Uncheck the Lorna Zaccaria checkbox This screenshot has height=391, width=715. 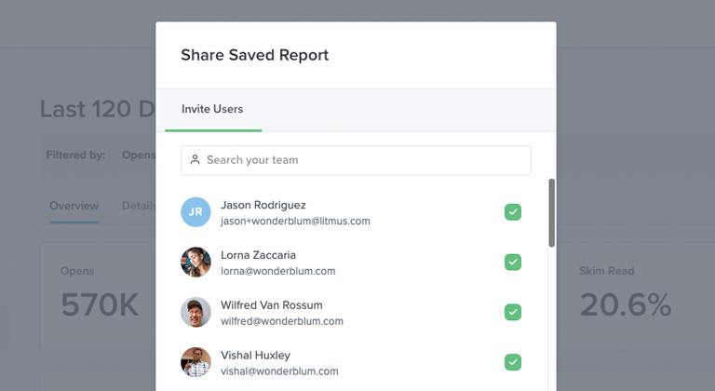coord(513,263)
